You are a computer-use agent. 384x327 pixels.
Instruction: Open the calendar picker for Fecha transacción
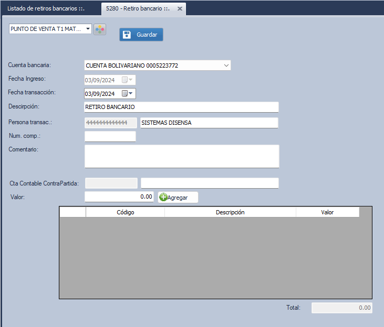pyautogui.click(x=128, y=94)
